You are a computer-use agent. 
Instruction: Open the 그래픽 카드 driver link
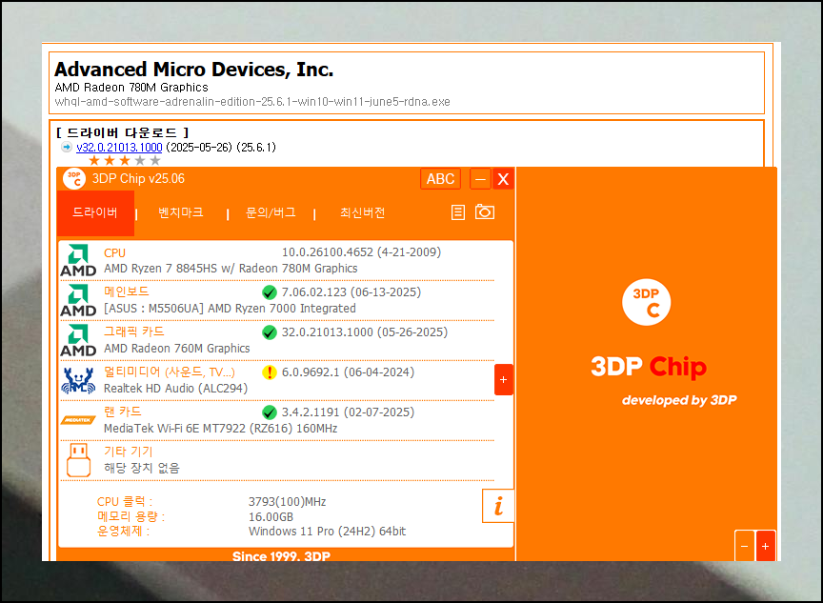(134, 332)
